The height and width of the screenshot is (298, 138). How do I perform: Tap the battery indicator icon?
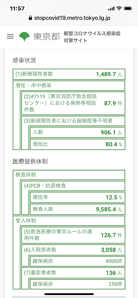(x=128, y=8)
